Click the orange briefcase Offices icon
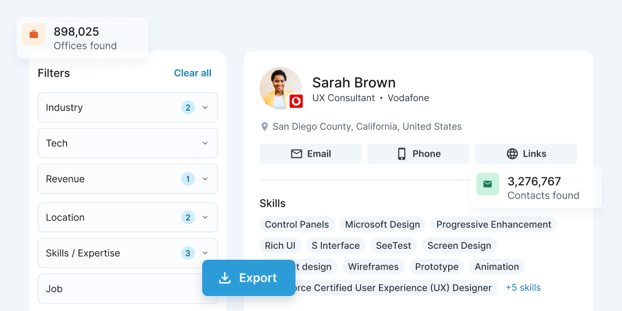This screenshot has height=311, width=622. click(x=33, y=35)
